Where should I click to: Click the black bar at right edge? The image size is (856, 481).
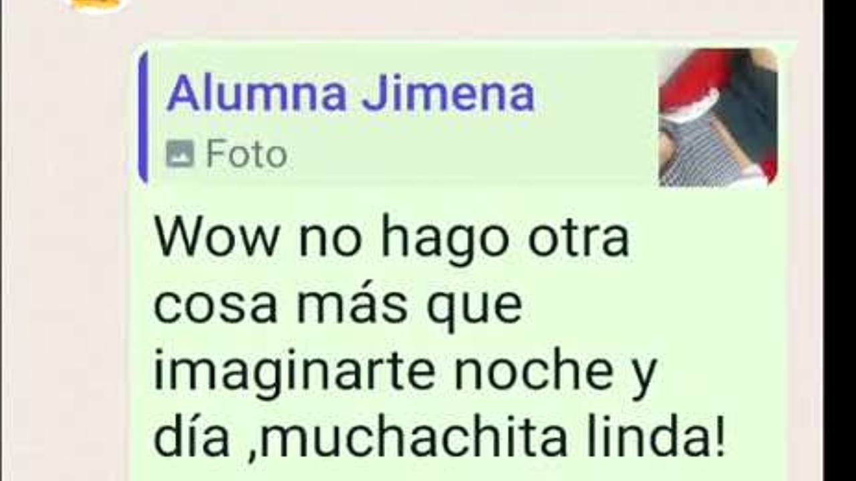[840, 240]
